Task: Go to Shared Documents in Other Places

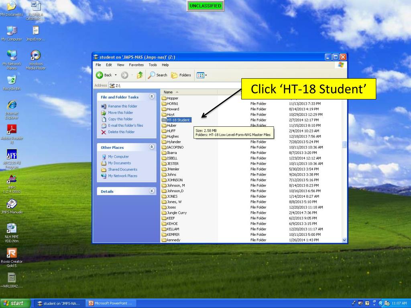Action: (x=123, y=170)
